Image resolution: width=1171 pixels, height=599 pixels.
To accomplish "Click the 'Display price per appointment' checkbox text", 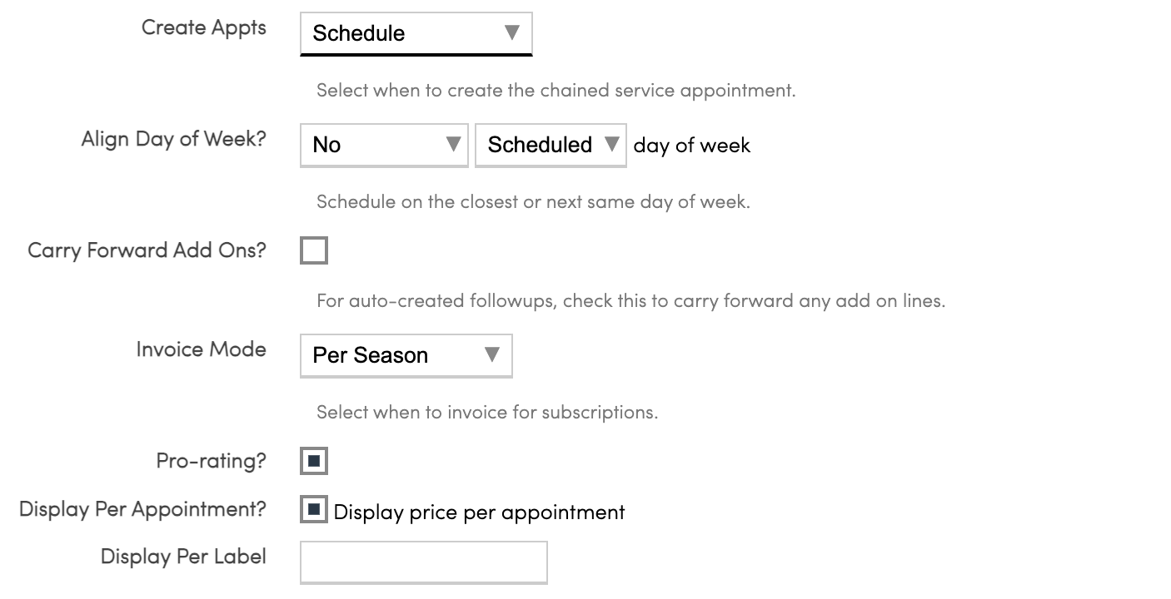I will 479,512.
